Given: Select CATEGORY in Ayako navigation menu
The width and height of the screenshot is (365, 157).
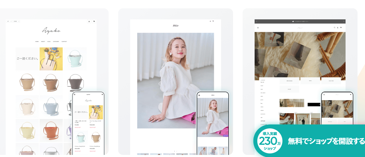Looking at the screenshot, I should click(x=56, y=42).
